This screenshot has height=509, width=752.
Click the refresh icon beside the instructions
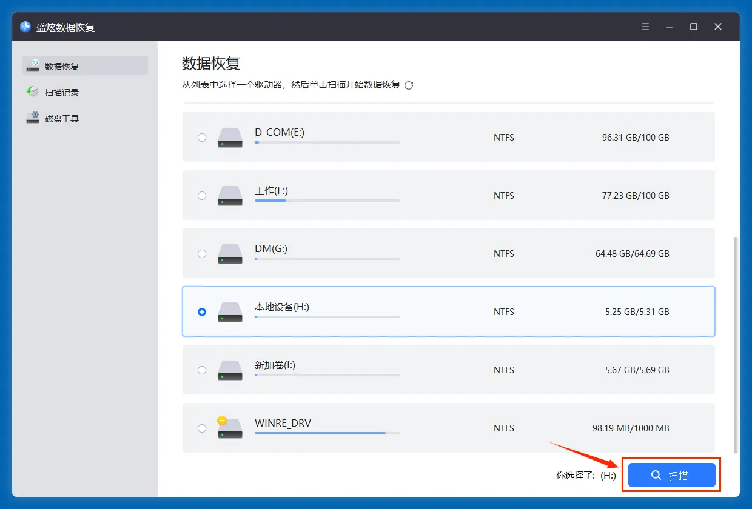[x=409, y=85]
